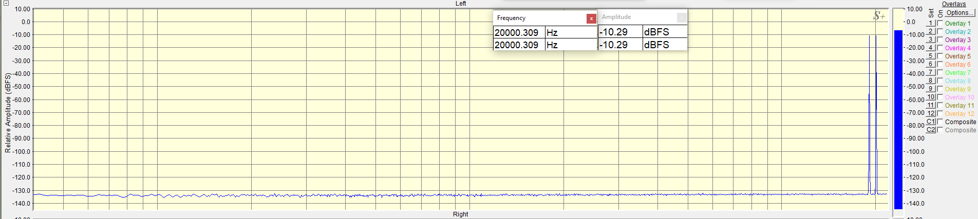
Task: Click the blue peak level meter bar
Action: click(x=898, y=118)
